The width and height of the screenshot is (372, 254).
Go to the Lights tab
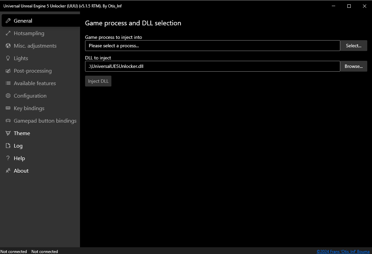click(41, 58)
